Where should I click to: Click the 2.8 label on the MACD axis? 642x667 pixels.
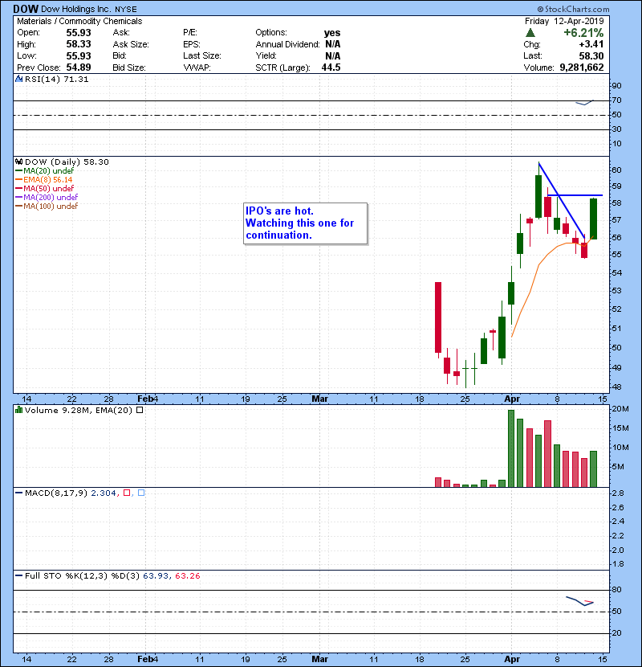[x=618, y=493]
